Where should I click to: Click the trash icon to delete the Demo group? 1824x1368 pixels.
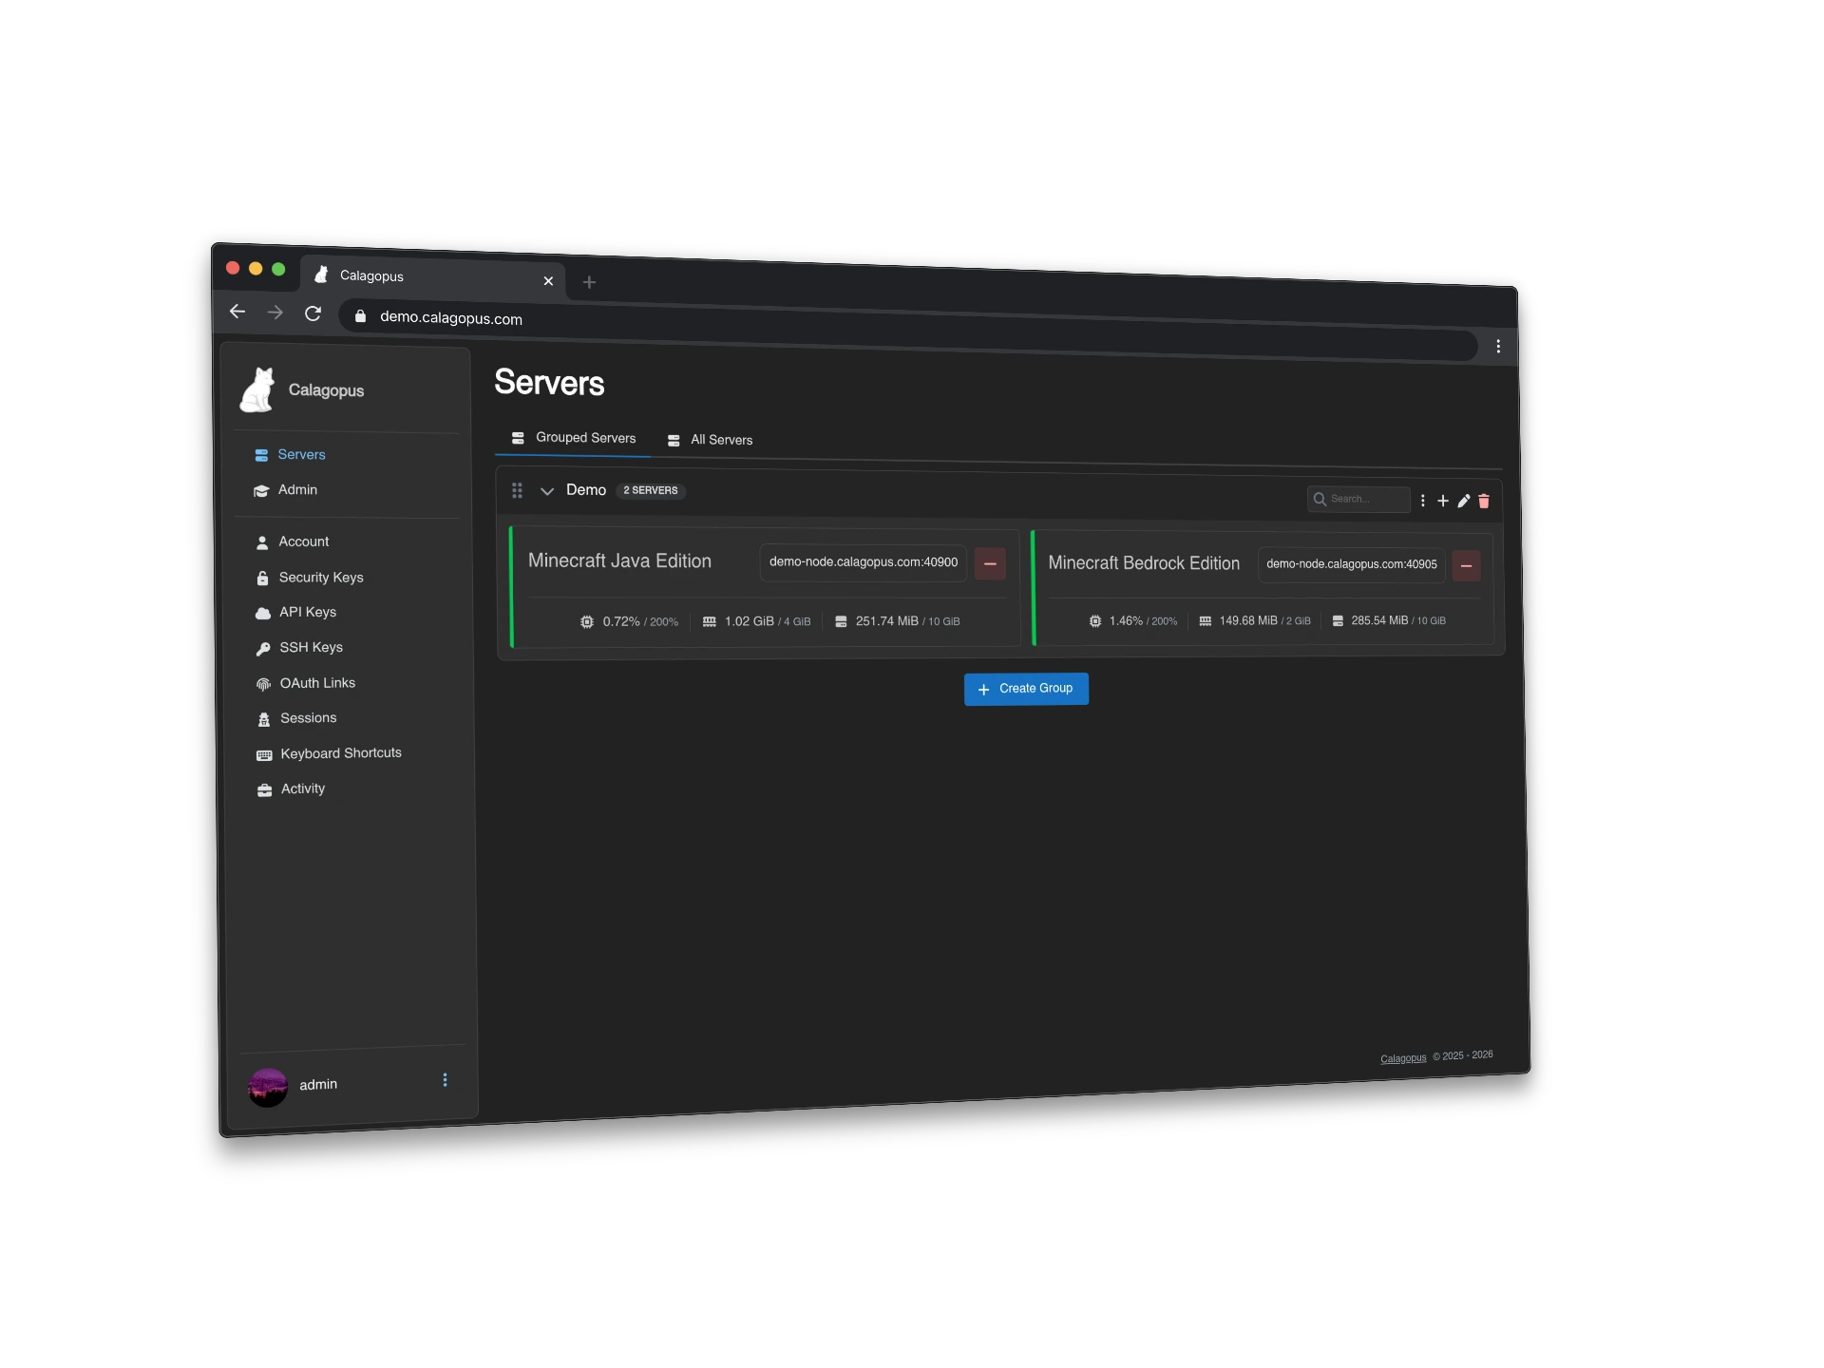[1483, 502]
